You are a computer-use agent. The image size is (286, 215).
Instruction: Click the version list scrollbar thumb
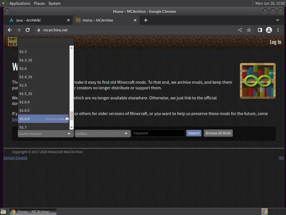(x=71, y=116)
